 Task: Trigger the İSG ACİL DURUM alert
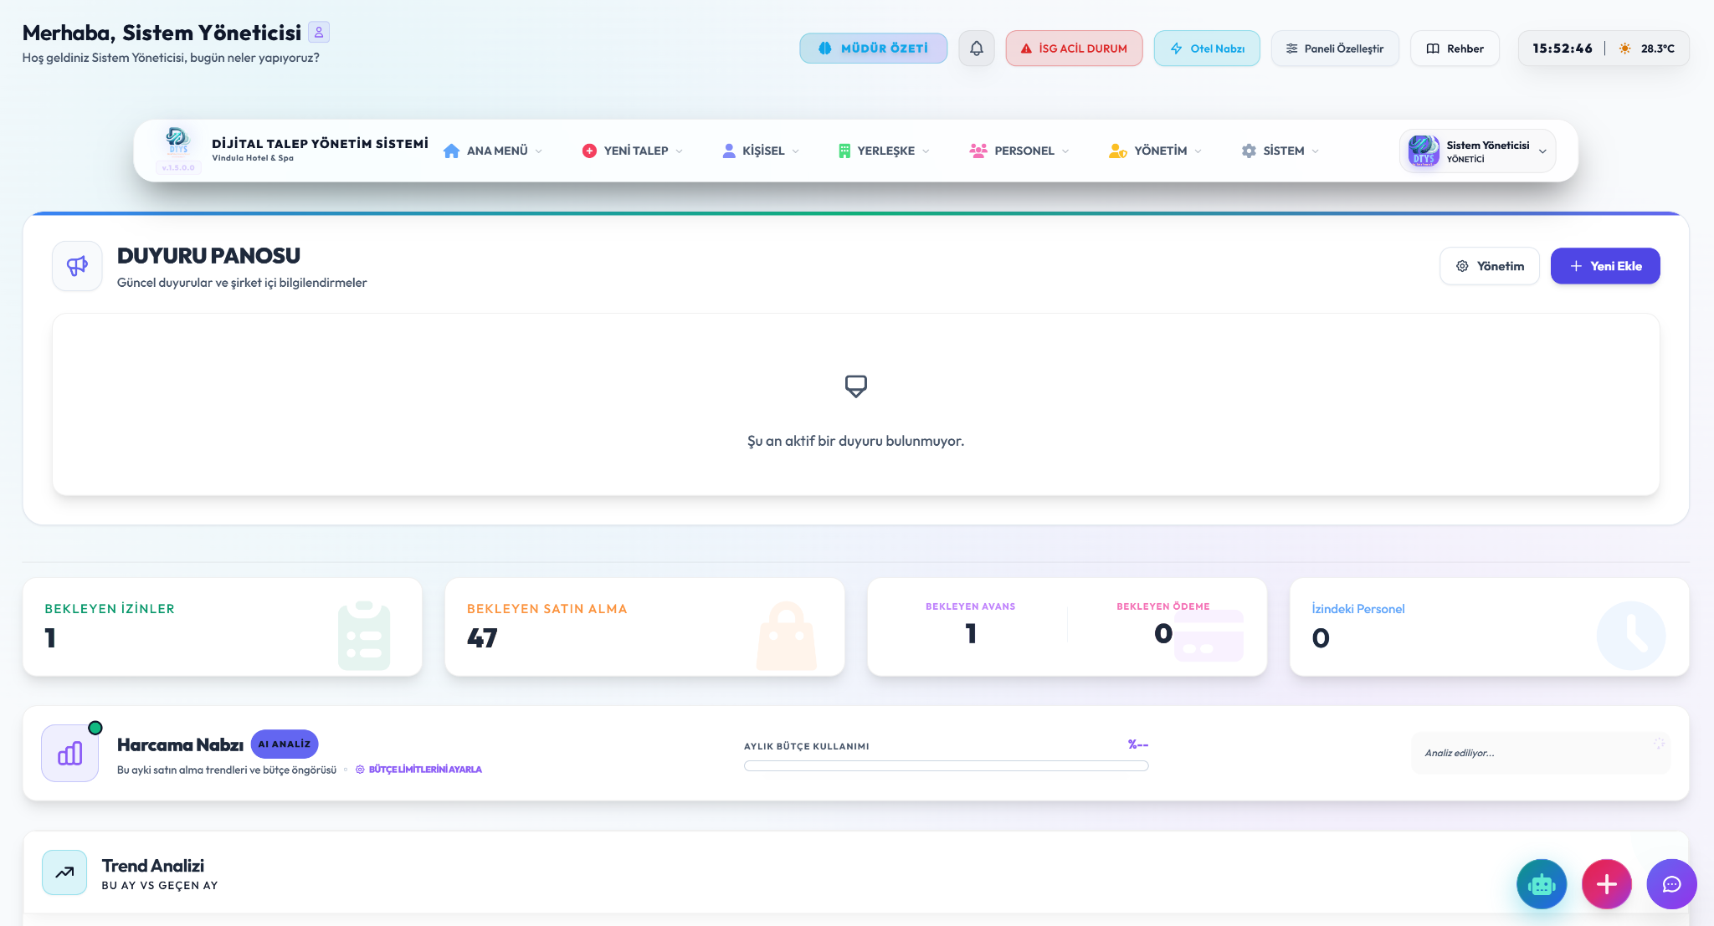click(1074, 49)
